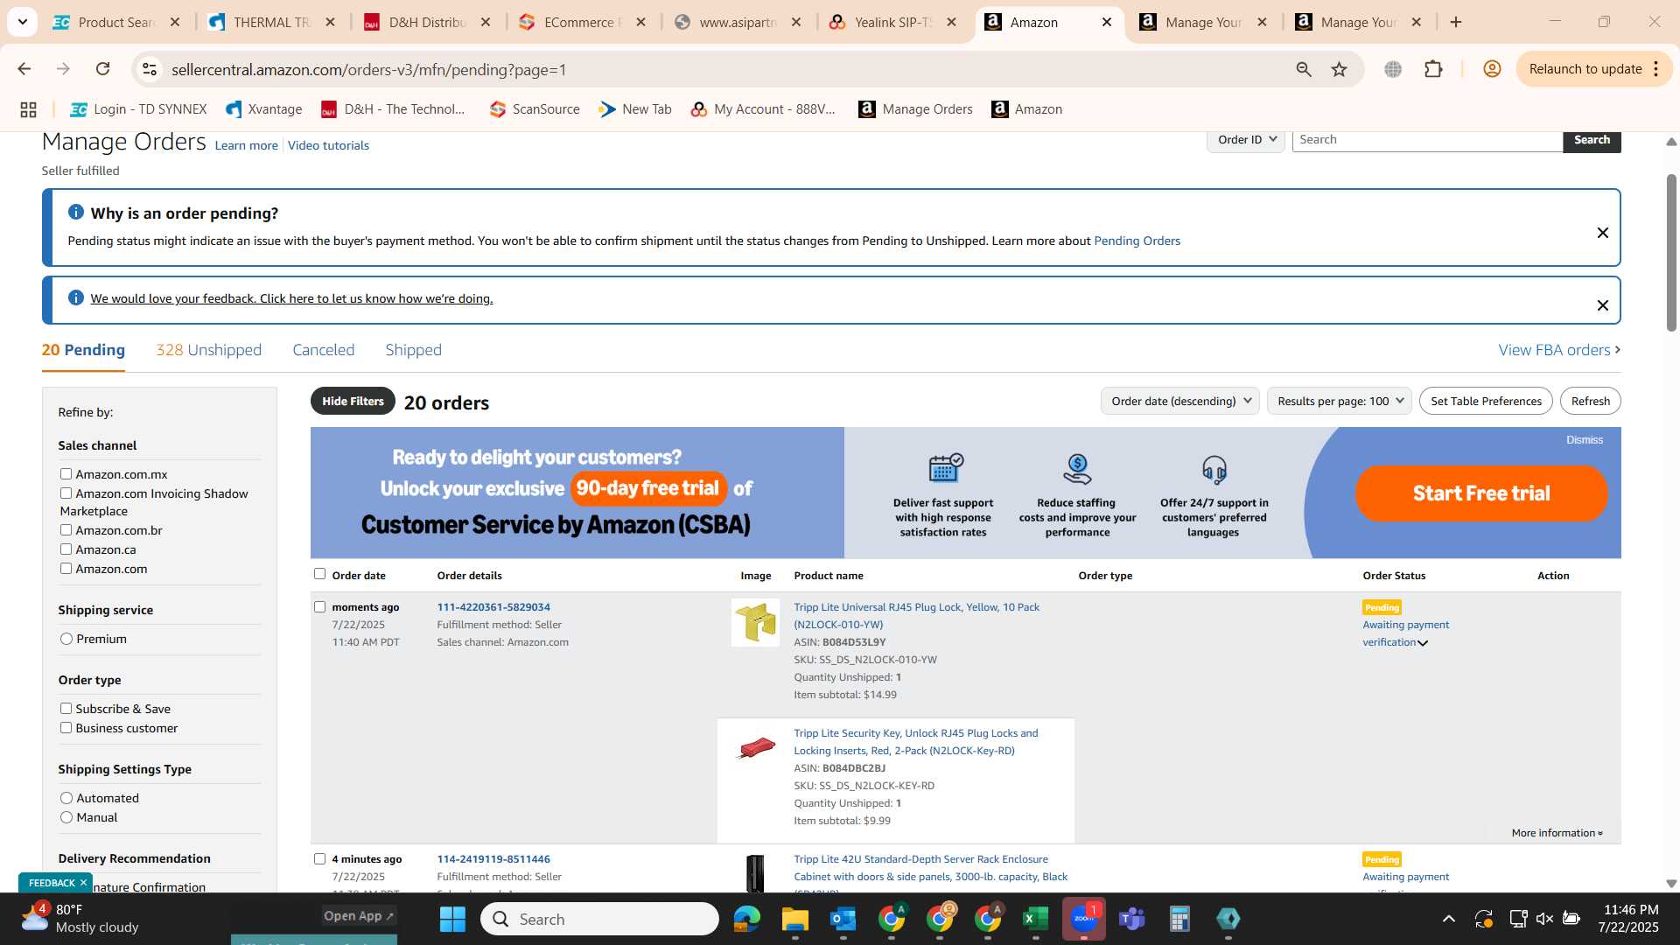Check Amazon.com Invoicing Shadow Marketplace

(66, 493)
